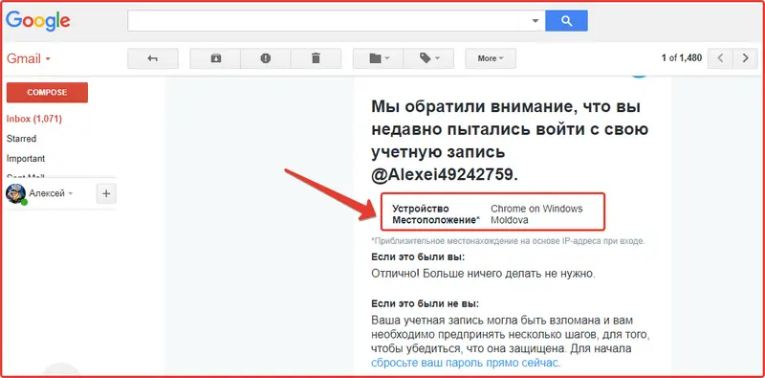Open the More actions menu
This screenshot has width=765, height=378.
(x=491, y=58)
